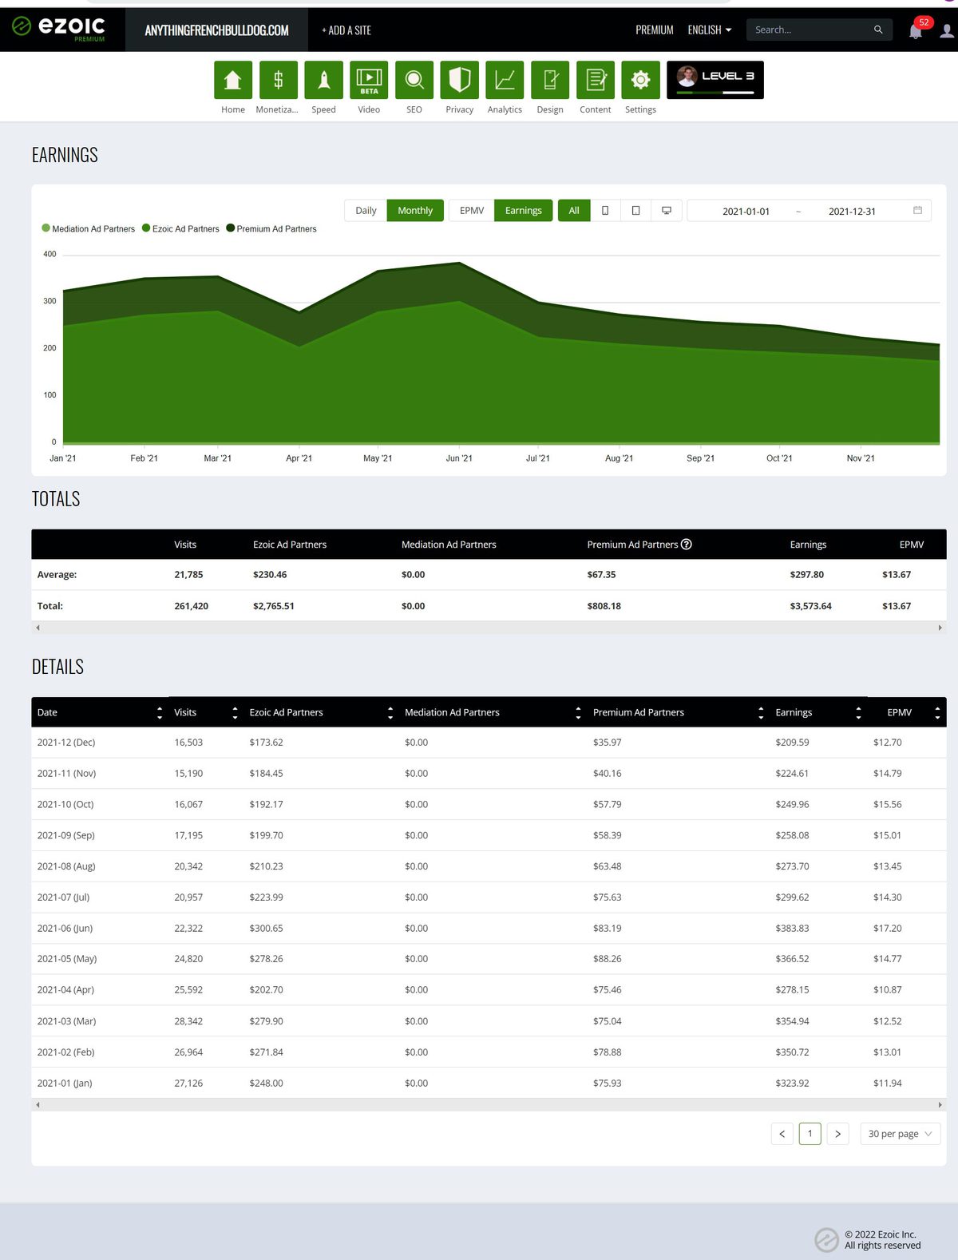Click the Premium Ad Partners help question icon
Screen dimensions: 958x1260
(686, 545)
